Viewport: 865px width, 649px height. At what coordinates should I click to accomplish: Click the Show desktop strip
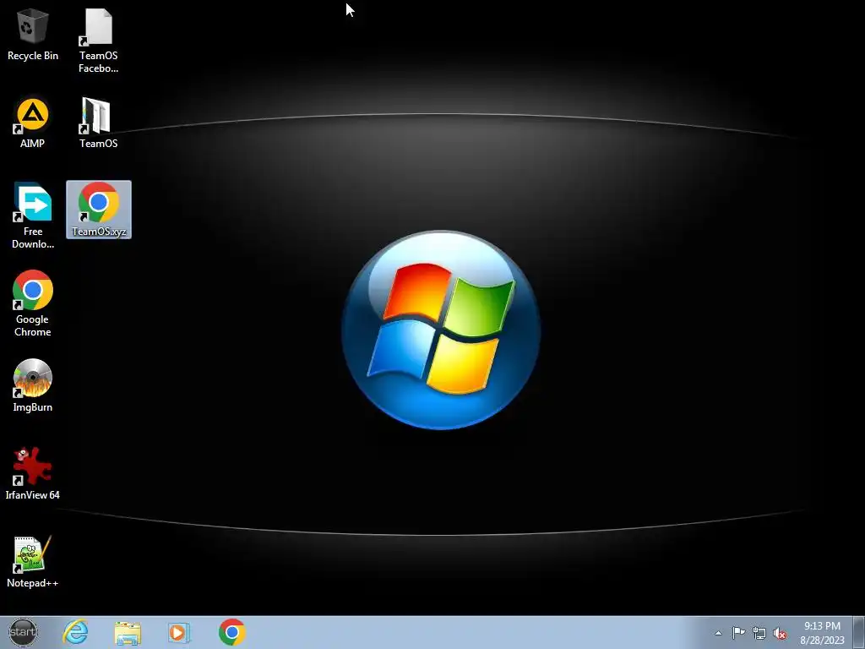click(x=859, y=632)
